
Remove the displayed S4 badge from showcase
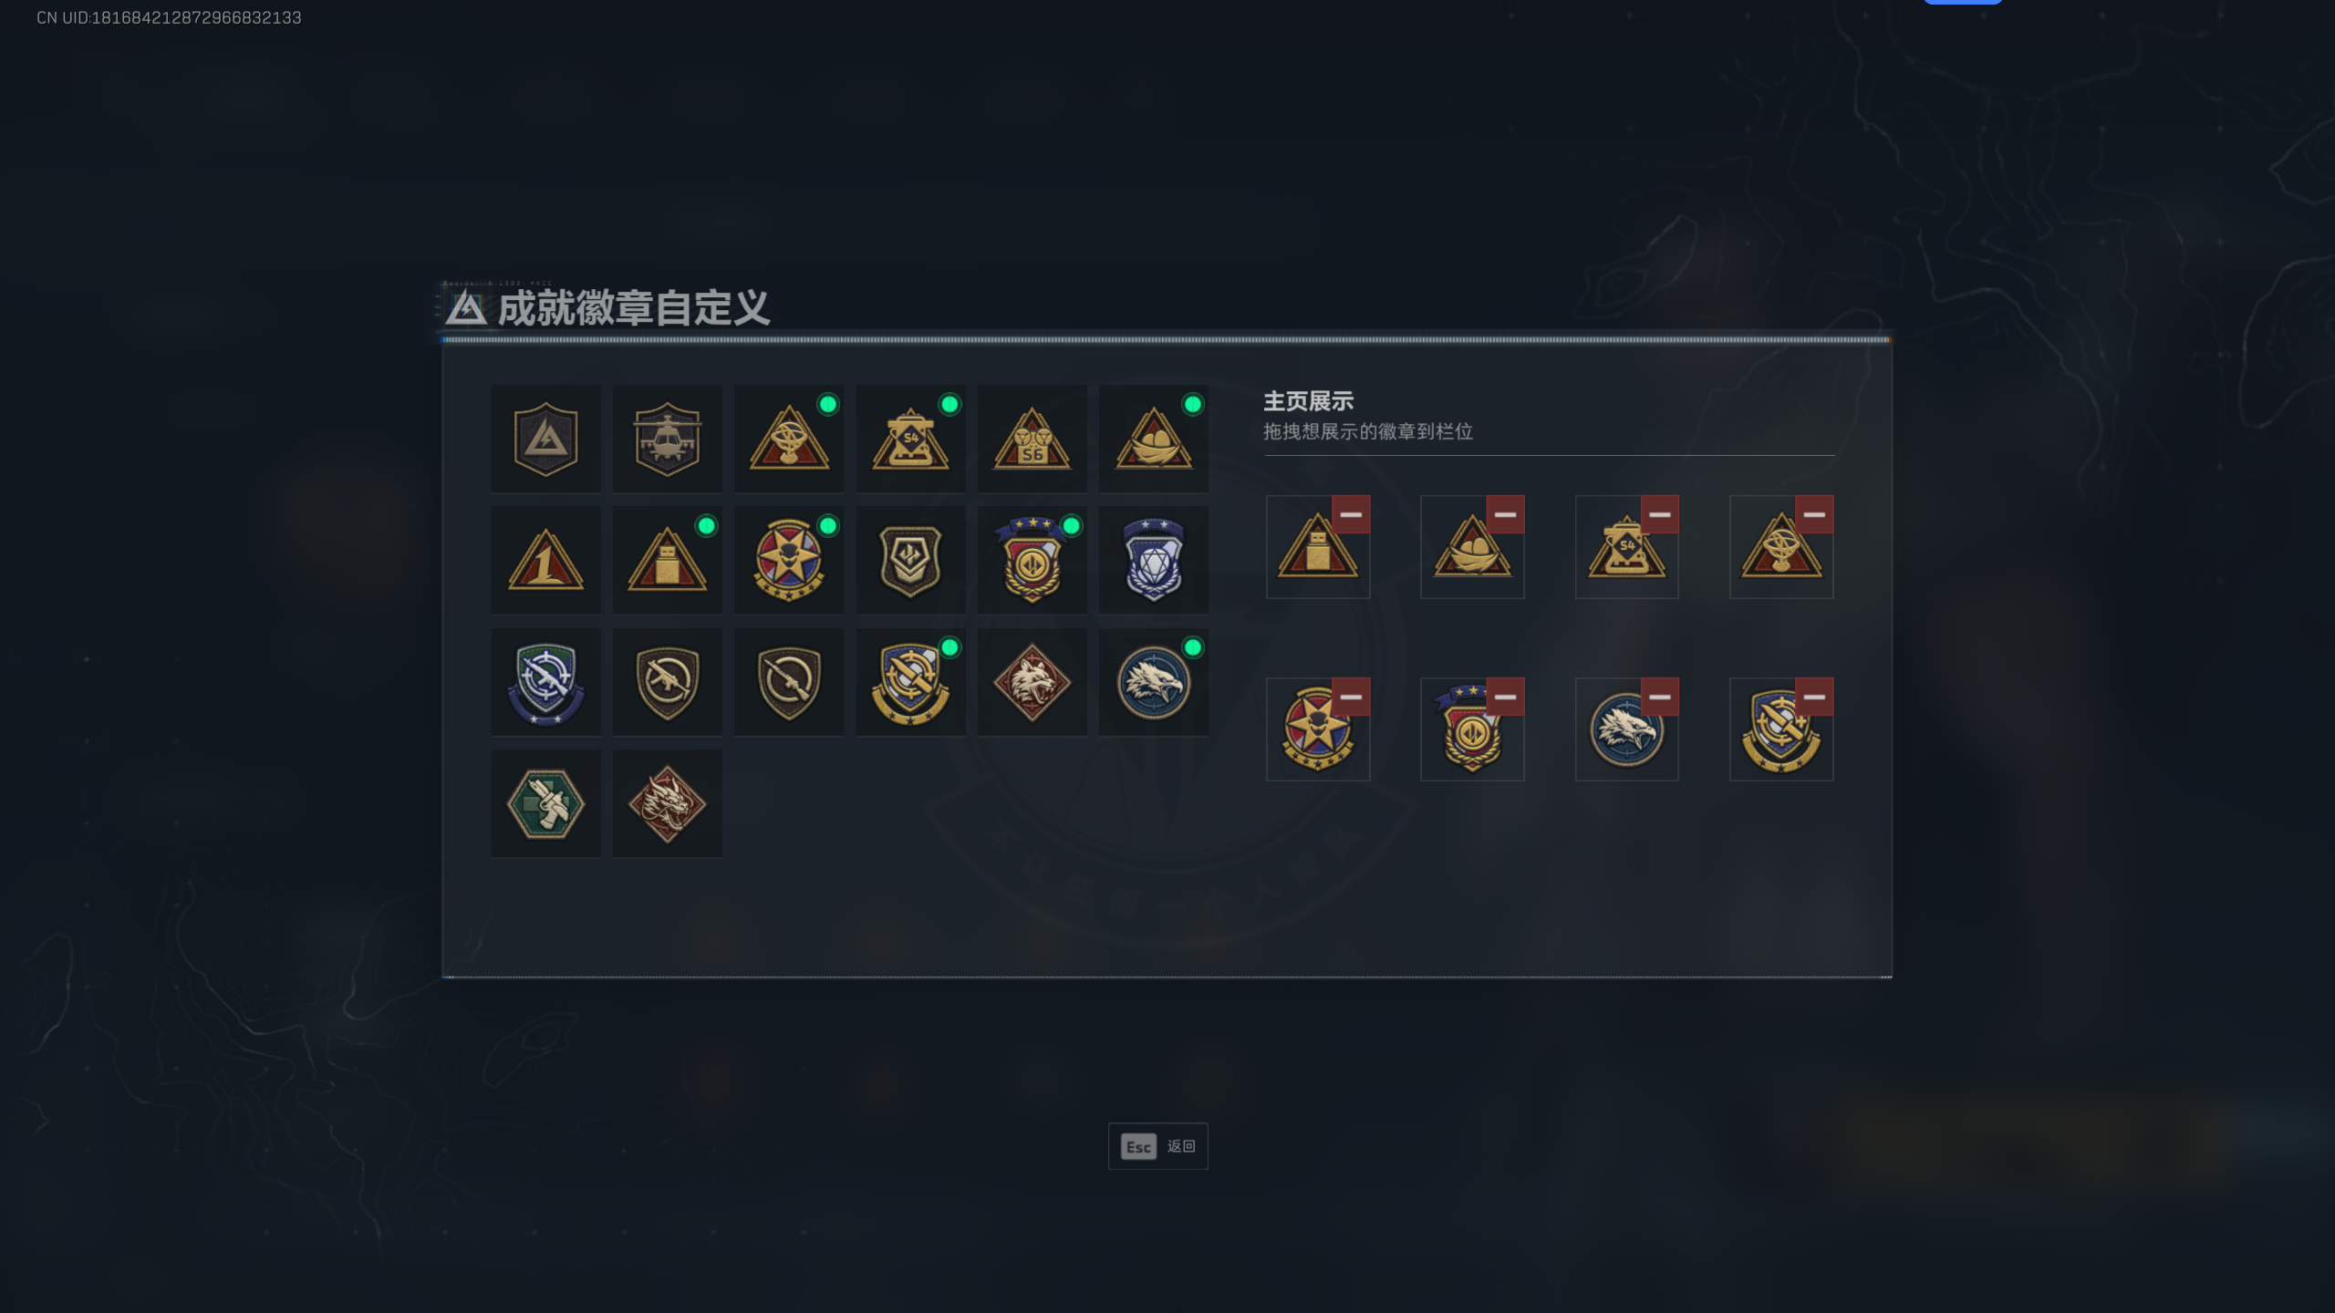point(1659,514)
